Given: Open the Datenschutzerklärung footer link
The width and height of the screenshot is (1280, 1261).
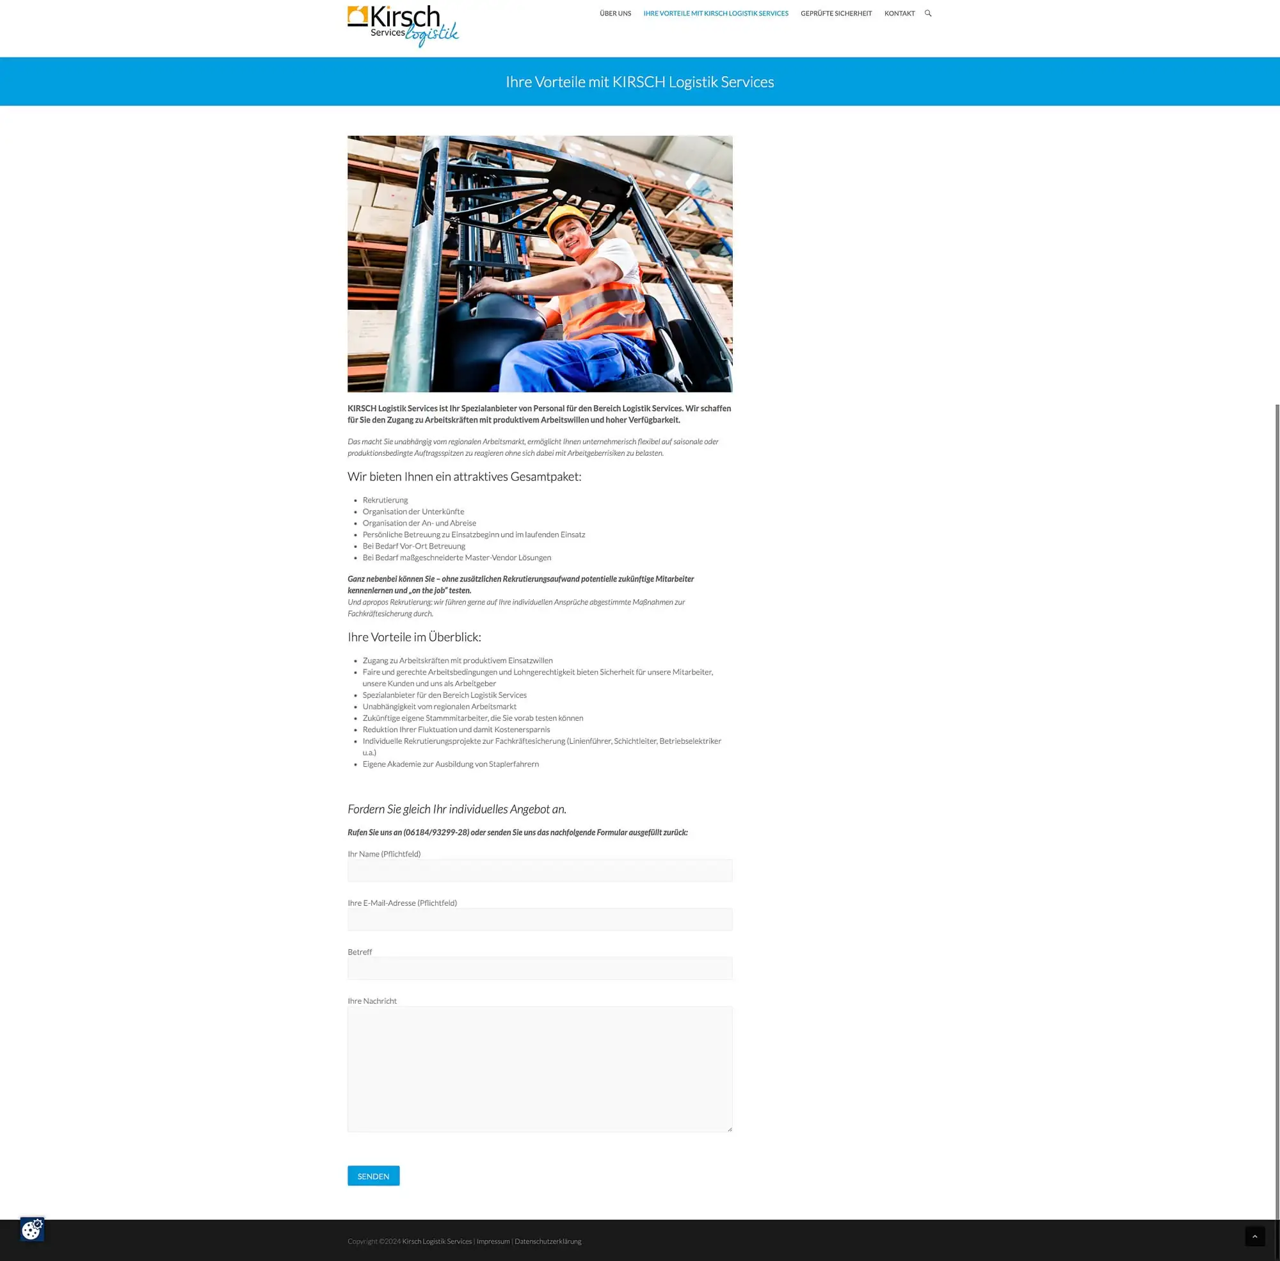Looking at the screenshot, I should point(548,1241).
